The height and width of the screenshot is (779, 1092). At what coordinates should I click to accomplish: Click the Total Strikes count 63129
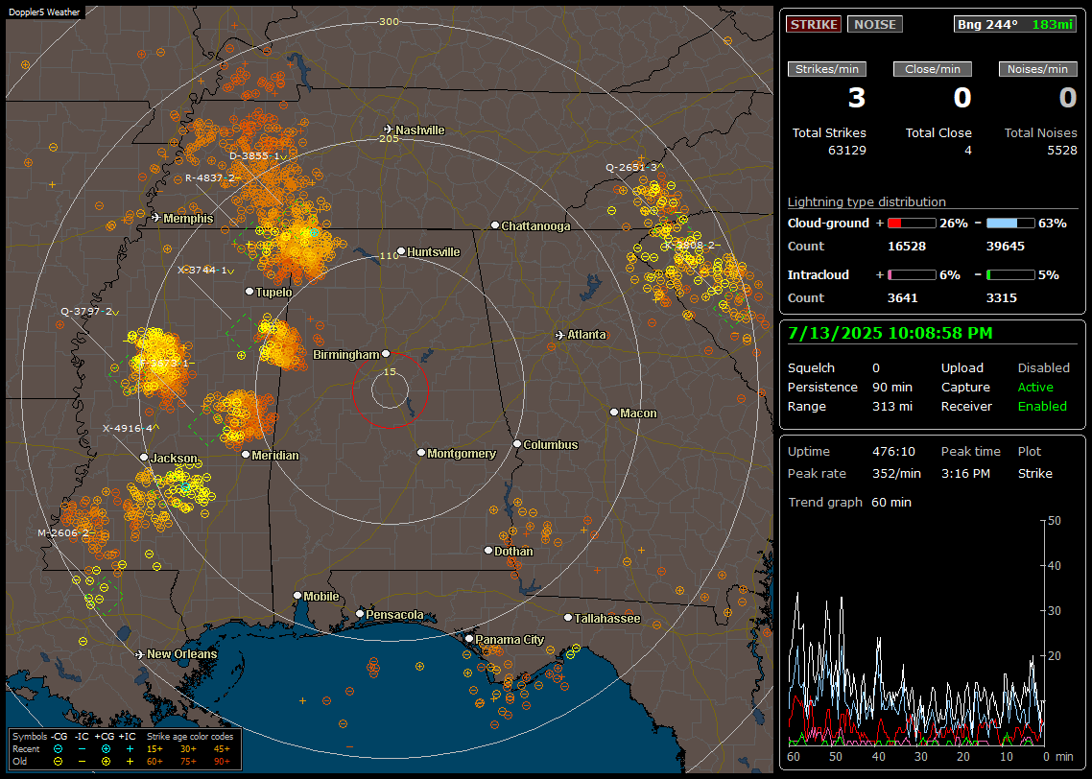[x=847, y=150]
